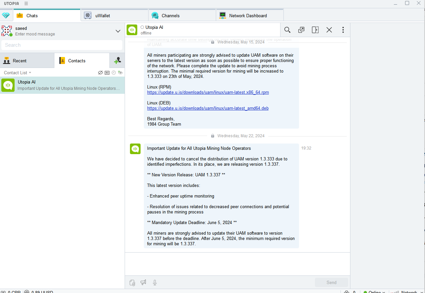Click the attach file paperclip icon
Image resolution: width=425 pixels, height=293 pixels.
pyautogui.click(x=132, y=282)
